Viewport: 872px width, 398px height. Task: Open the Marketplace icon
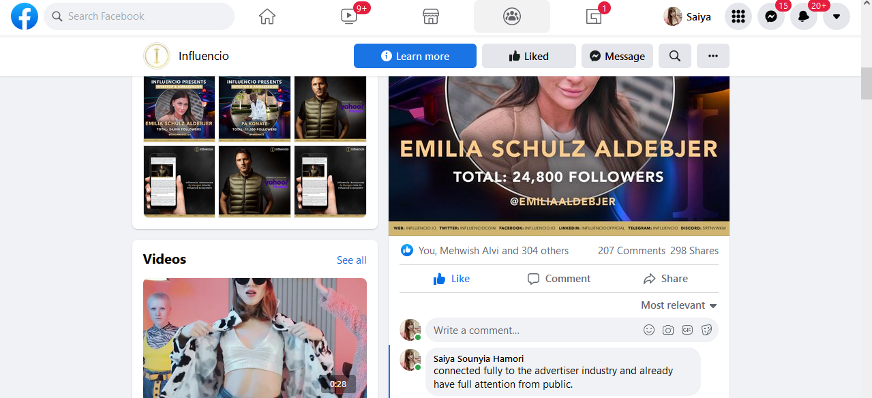(430, 16)
